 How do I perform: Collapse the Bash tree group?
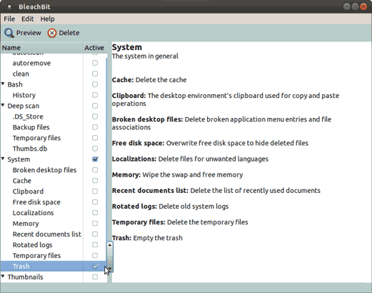tap(3, 84)
